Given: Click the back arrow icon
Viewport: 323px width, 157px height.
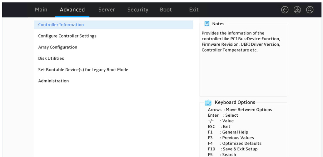Looking at the screenshot, I should click(285, 10).
